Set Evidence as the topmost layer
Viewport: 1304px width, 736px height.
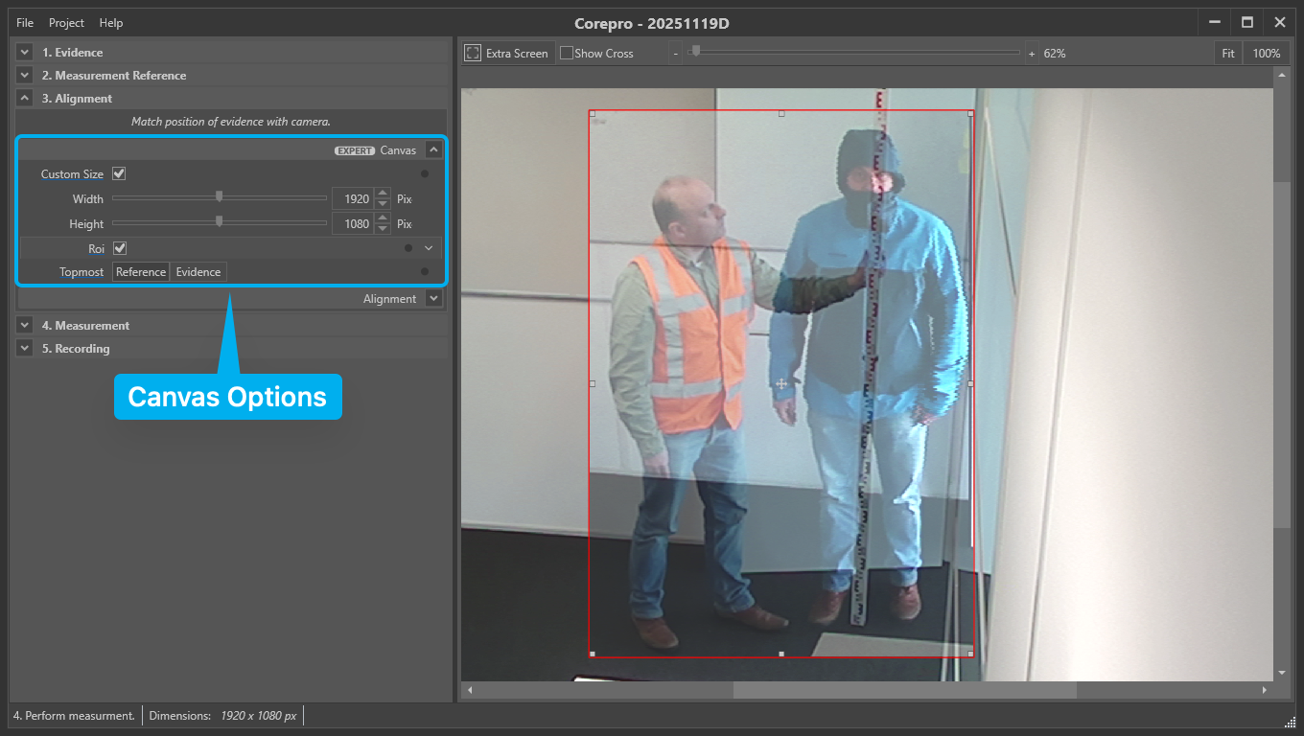(x=198, y=271)
